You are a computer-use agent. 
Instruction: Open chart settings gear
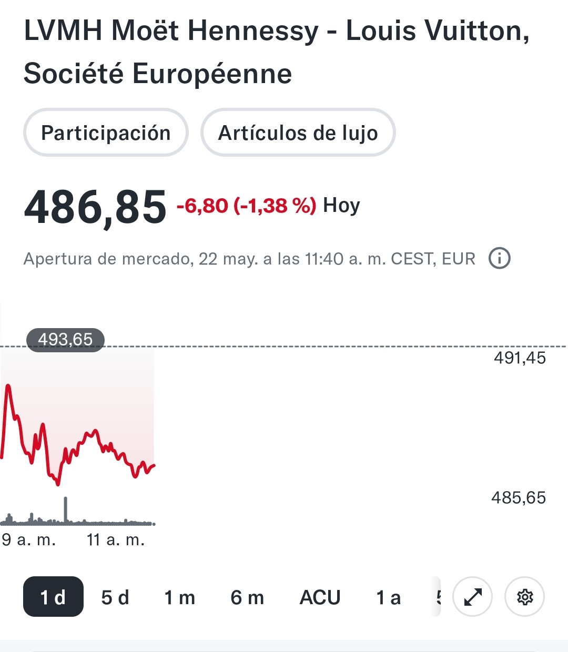pos(524,597)
